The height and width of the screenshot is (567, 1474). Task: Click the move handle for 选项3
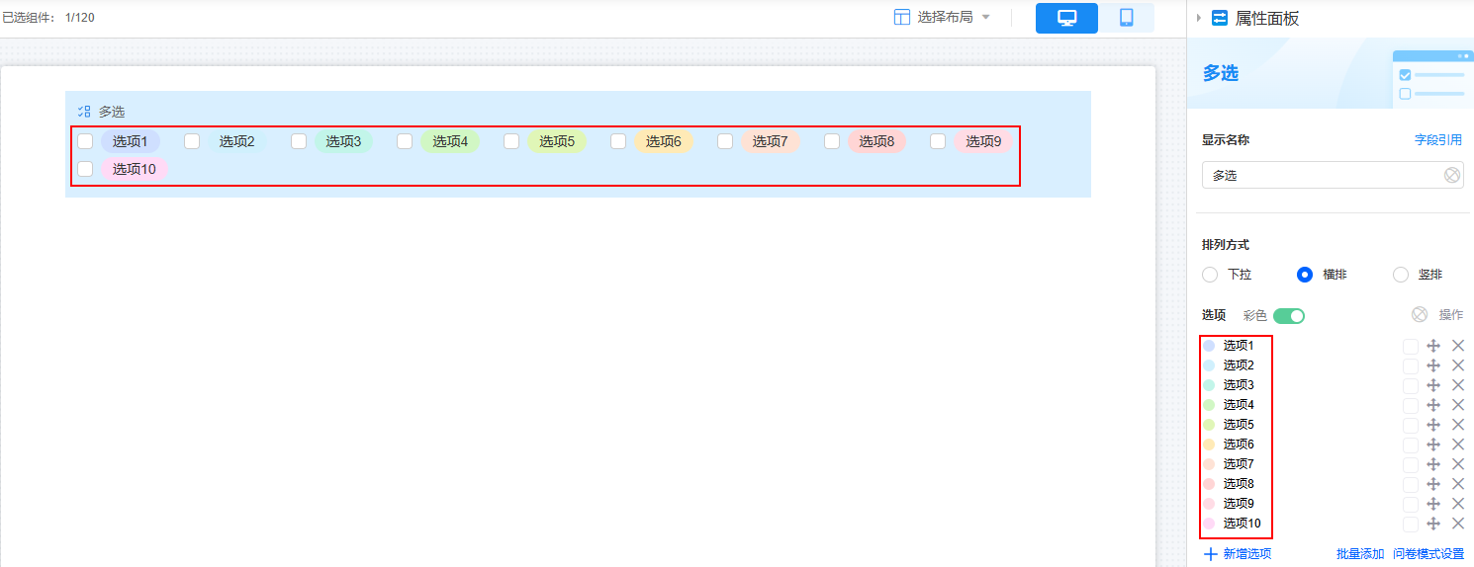coord(1433,385)
